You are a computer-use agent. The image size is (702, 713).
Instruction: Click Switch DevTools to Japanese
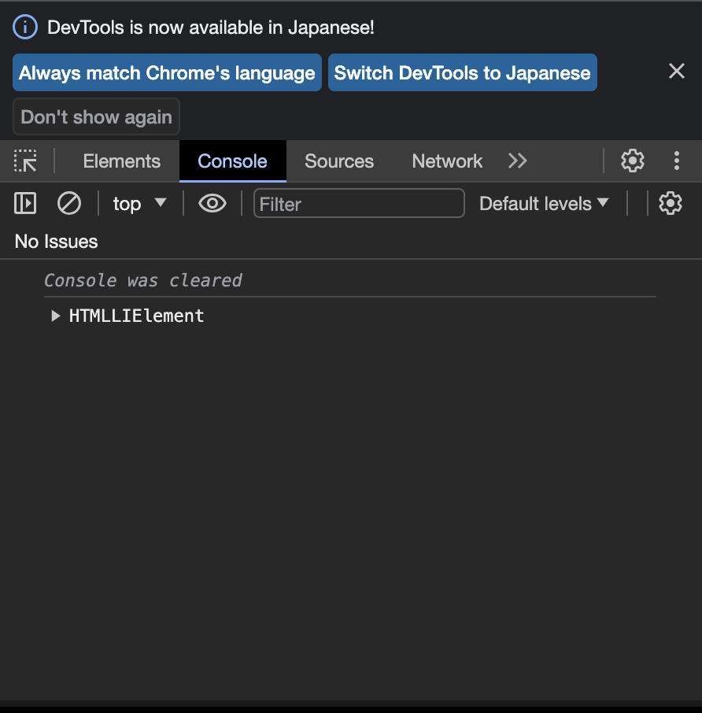(462, 72)
